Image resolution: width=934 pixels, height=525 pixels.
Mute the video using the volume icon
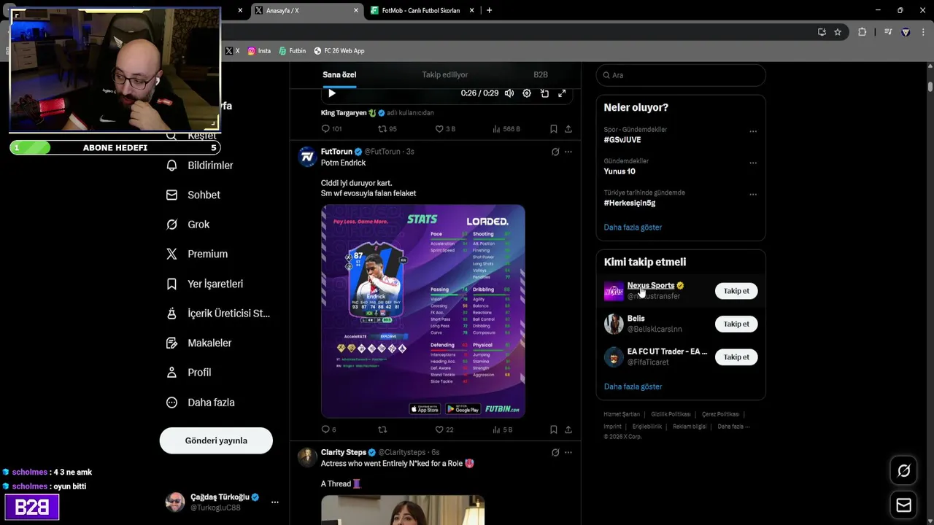[509, 93]
